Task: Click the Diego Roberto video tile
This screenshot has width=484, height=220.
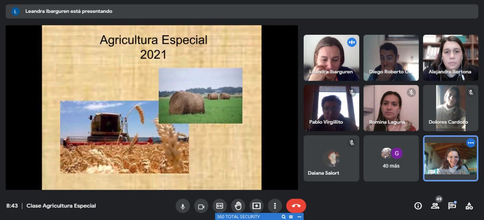Action: tap(391, 58)
